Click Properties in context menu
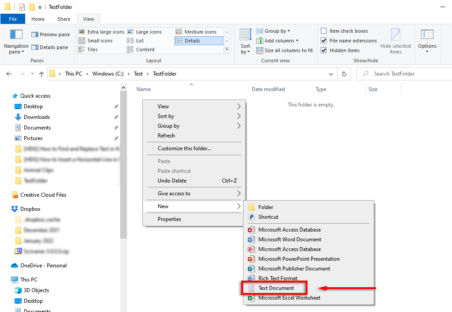The image size is (452, 312). coord(194,219)
